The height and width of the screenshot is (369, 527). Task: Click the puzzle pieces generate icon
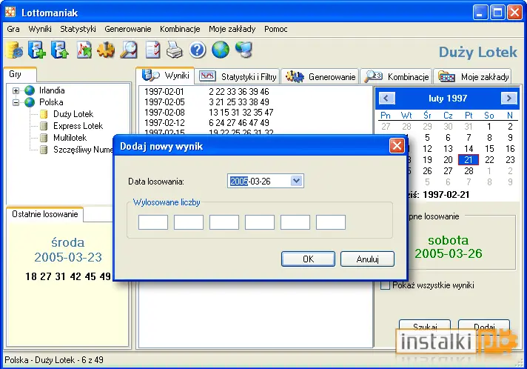coord(106,50)
